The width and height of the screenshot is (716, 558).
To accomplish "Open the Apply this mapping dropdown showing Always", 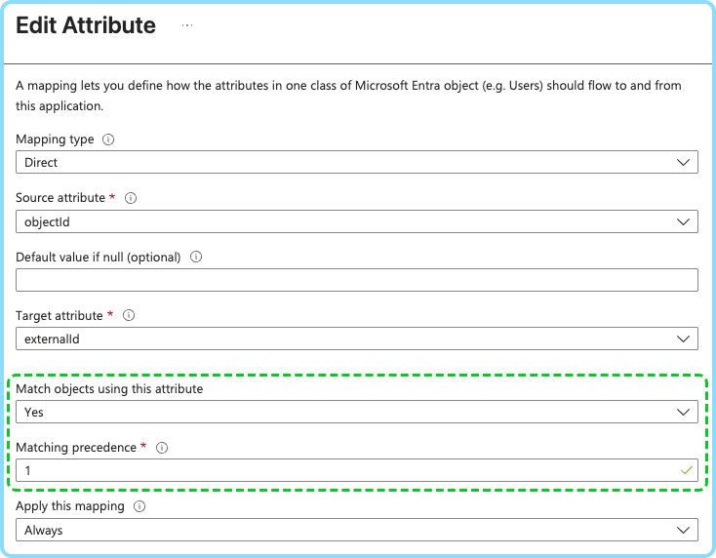I will tap(356, 530).
